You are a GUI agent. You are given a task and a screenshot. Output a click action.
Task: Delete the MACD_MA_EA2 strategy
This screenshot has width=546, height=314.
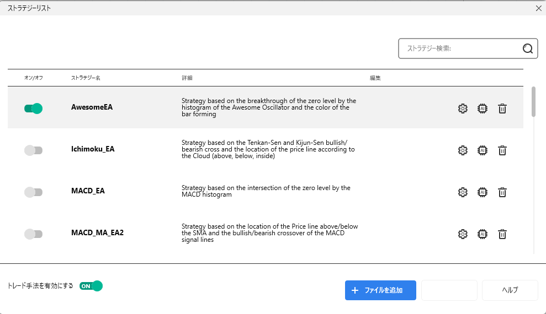502,234
